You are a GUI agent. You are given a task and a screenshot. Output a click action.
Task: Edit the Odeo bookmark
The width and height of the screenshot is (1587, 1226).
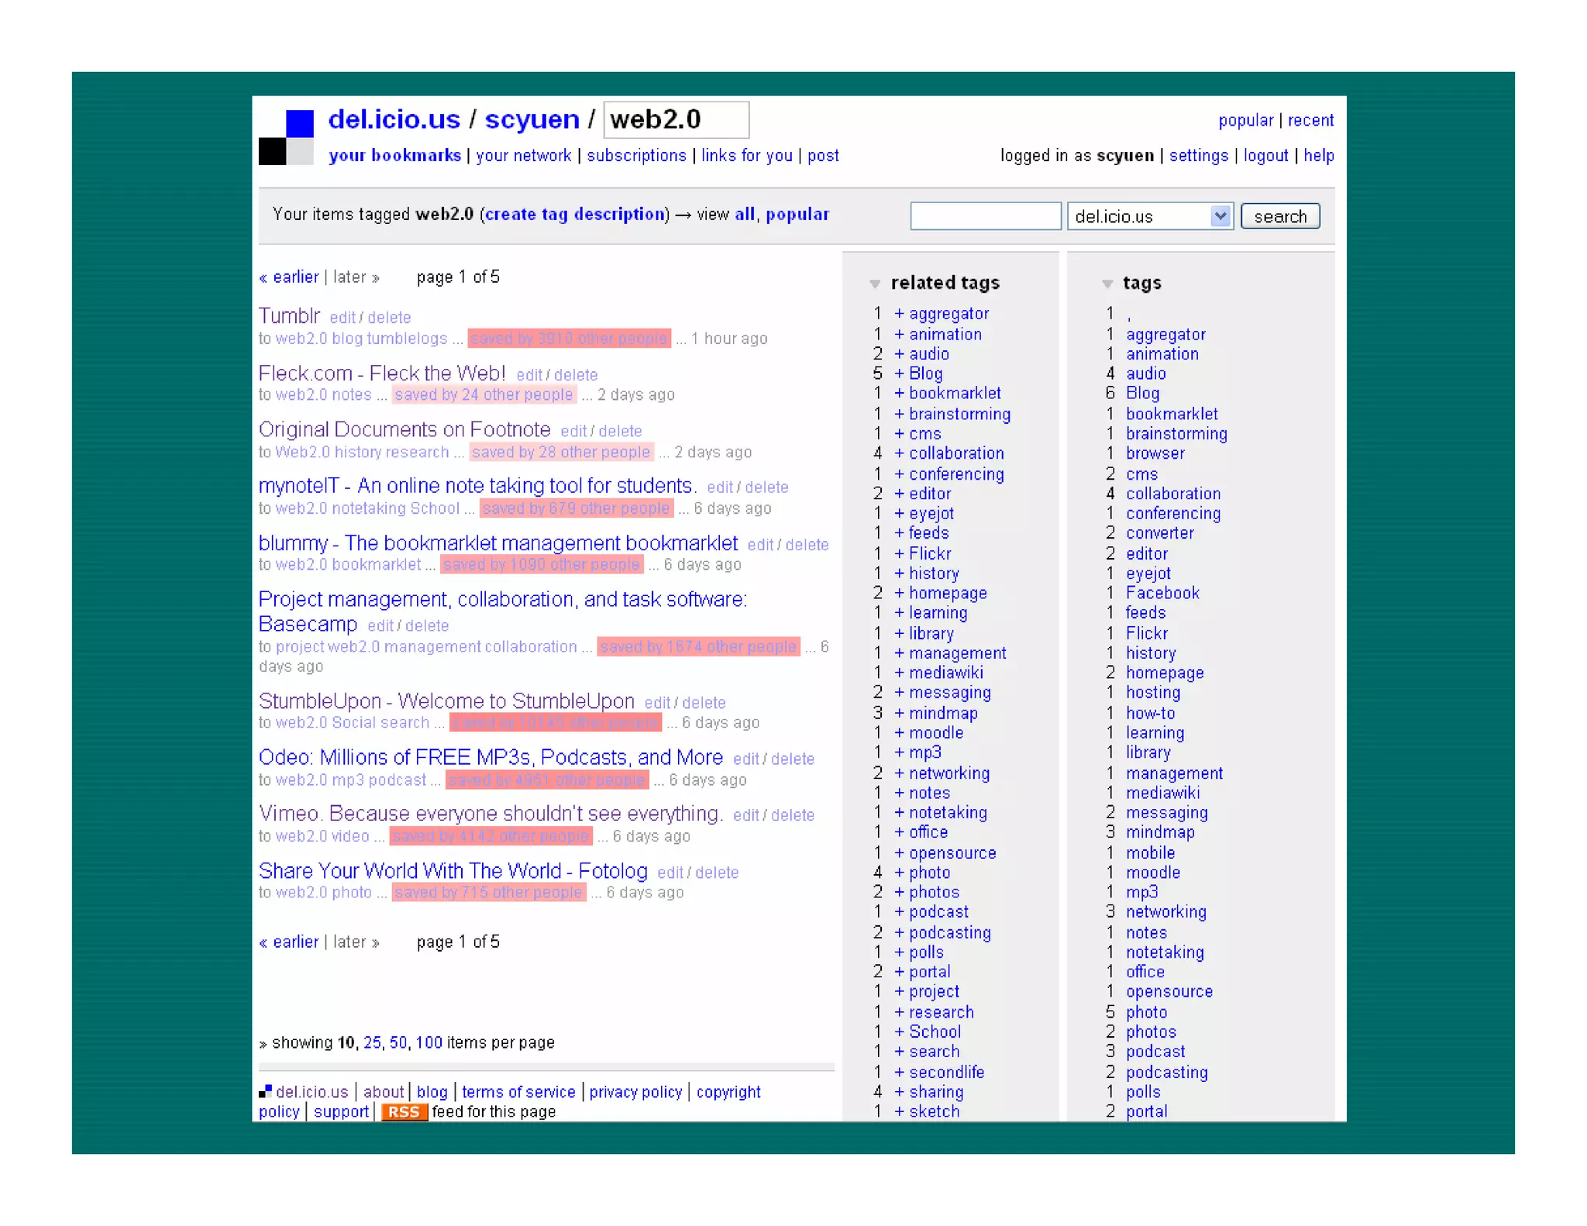click(746, 759)
